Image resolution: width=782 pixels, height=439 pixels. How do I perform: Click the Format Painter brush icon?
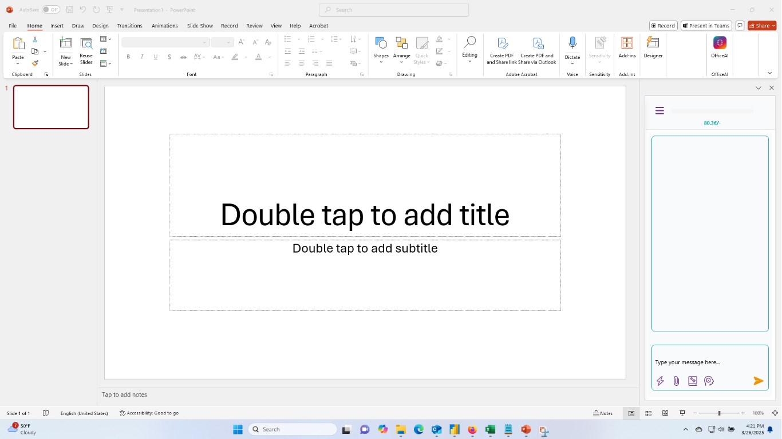(35, 63)
